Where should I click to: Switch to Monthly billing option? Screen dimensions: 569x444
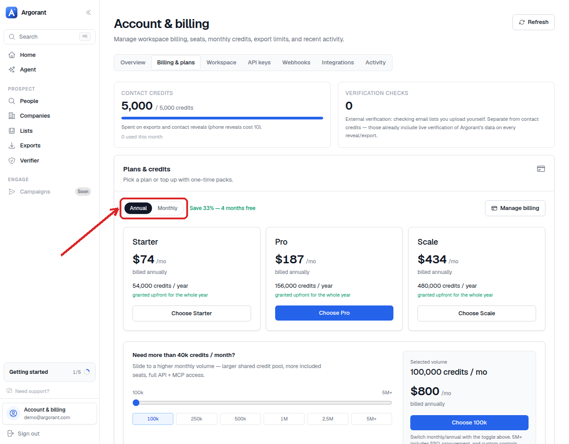(x=168, y=208)
